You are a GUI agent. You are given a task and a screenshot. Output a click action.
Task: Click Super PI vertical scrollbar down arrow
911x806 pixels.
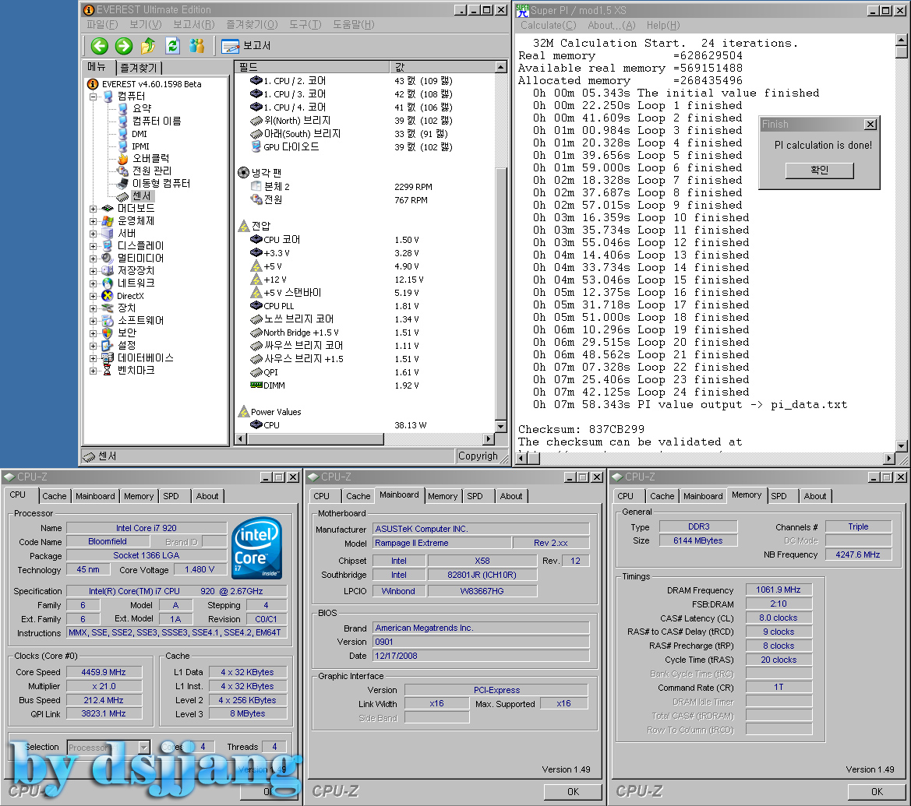pyautogui.click(x=901, y=446)
